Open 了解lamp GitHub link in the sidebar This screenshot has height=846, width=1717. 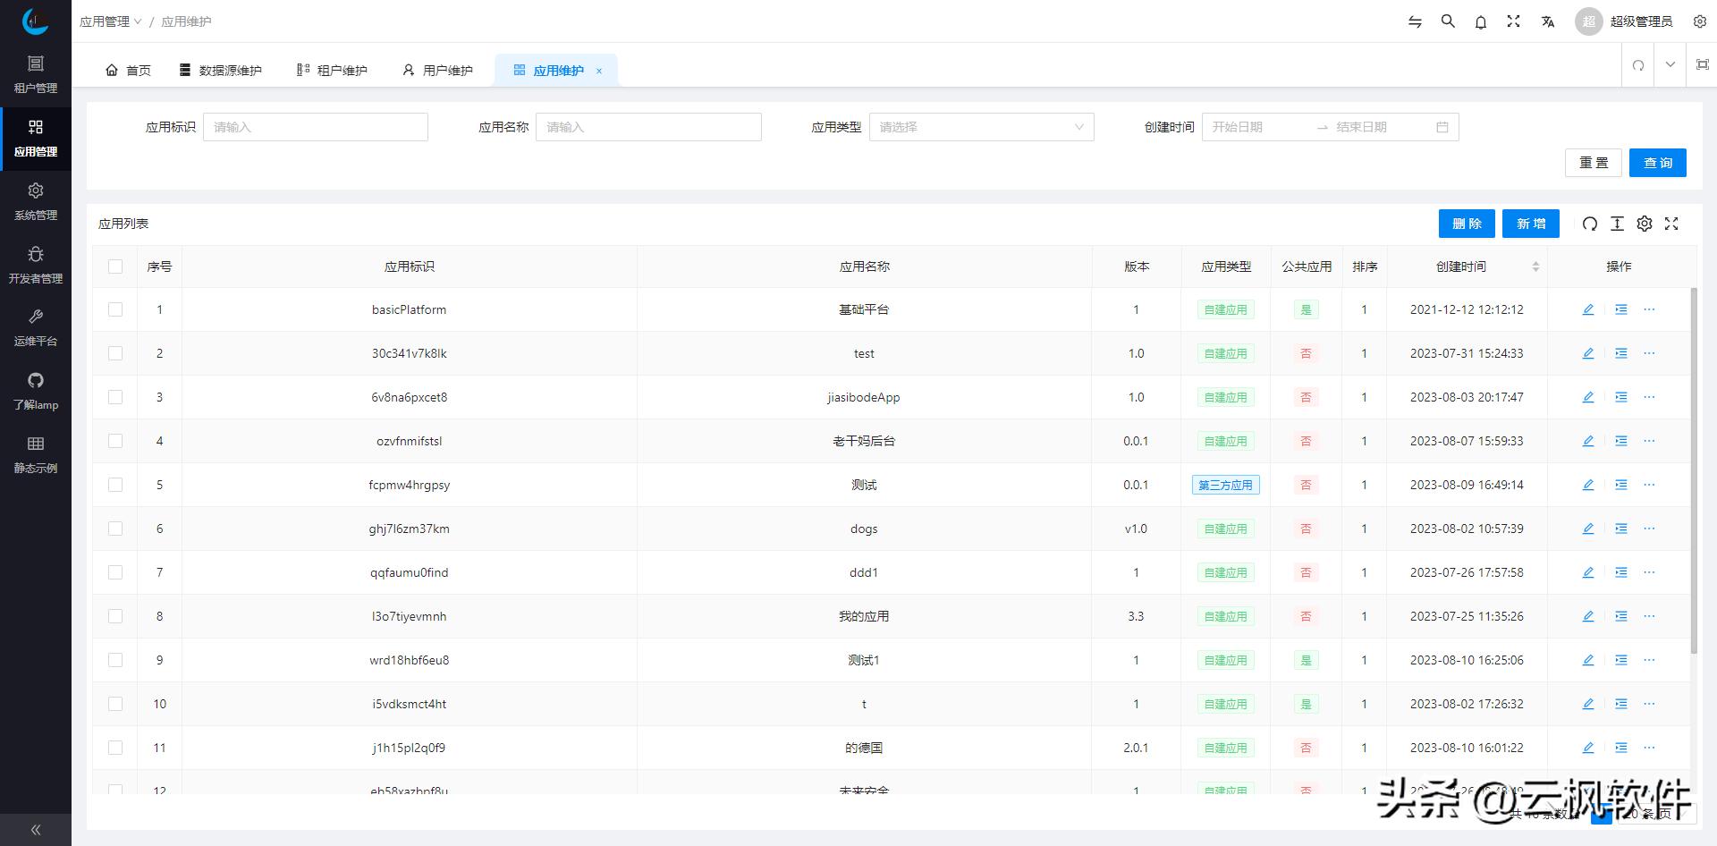(36, 391)
